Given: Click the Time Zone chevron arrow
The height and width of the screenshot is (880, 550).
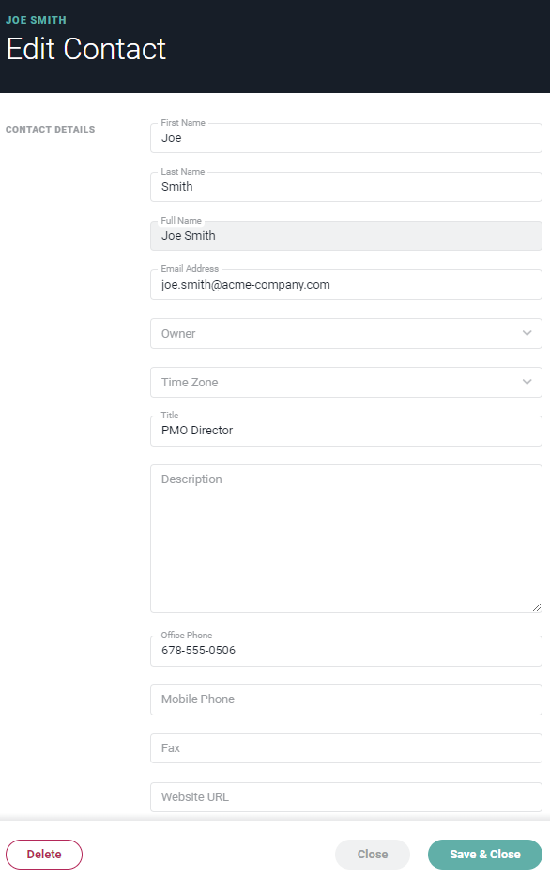Looking at the screenshot, I should pyautogui.click(x=527, y=382).
